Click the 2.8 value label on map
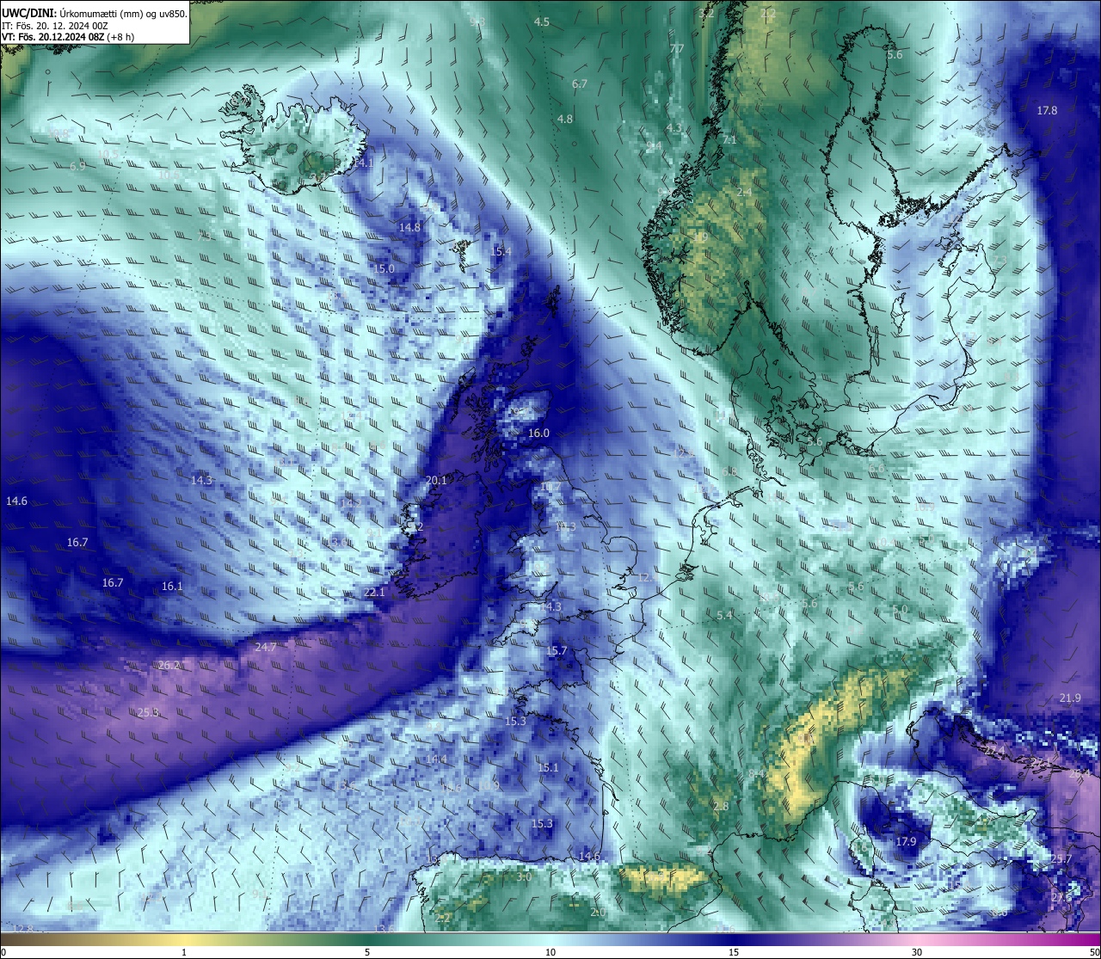Viewport: 1101px width, 959px height. (721, 806)
